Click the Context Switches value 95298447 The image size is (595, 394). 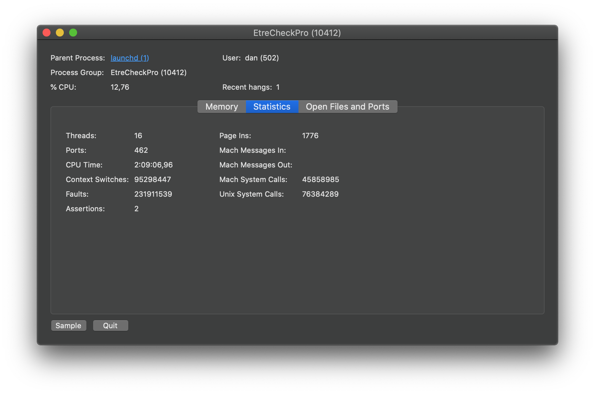point(153,179)
